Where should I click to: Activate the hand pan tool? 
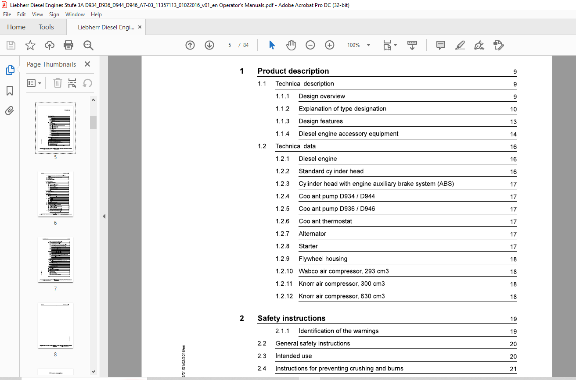[x=291, y=45]
